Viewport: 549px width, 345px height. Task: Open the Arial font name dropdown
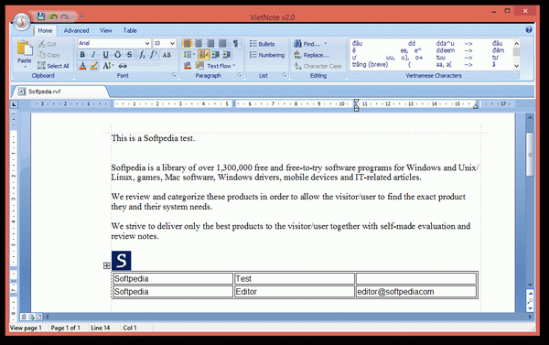[x=114, y=43]
